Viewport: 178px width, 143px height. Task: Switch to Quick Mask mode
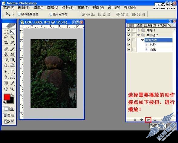click(12, 109)
